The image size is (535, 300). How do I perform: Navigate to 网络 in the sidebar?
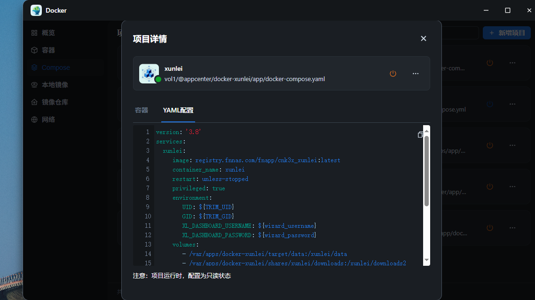click(48, 120)
